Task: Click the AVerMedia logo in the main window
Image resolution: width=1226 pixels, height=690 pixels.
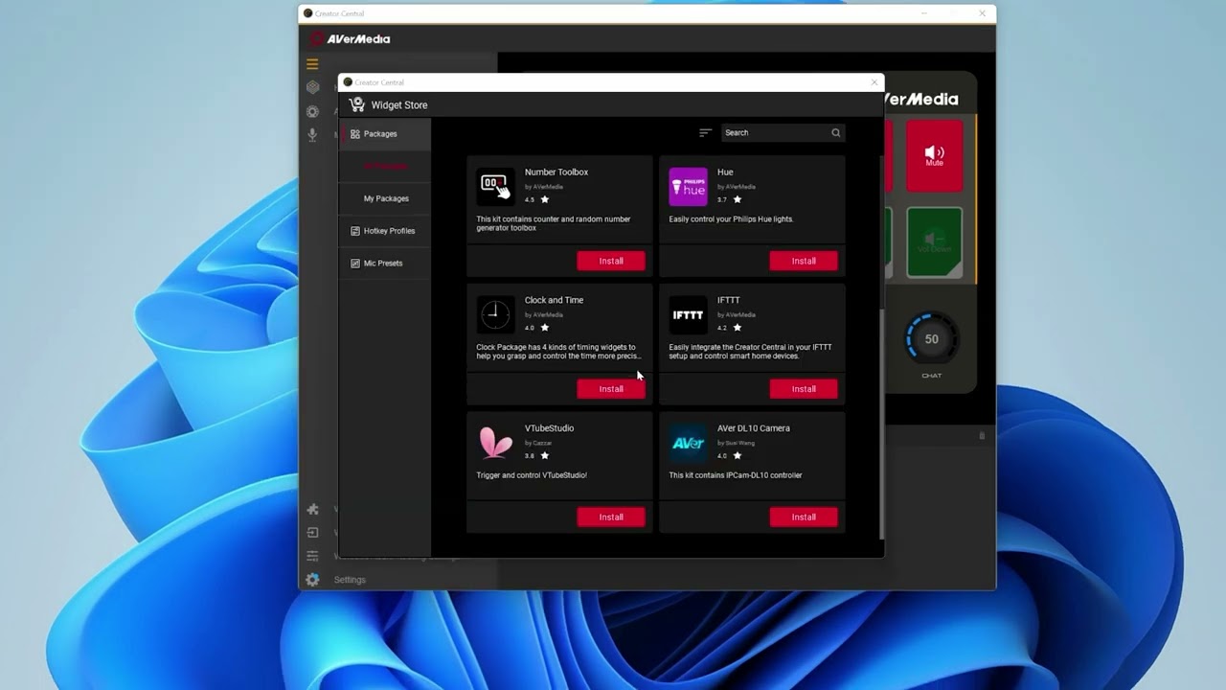Action: [350, 39]
